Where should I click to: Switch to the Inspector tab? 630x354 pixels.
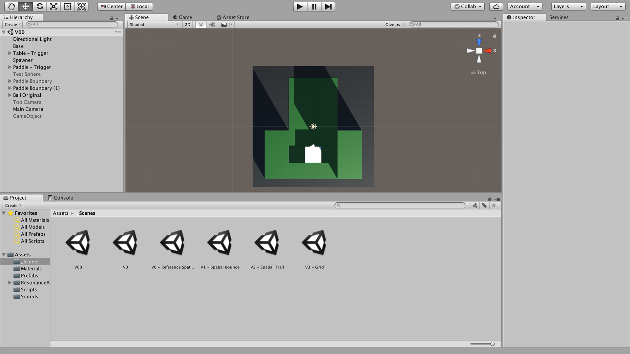tap(524, 17)
